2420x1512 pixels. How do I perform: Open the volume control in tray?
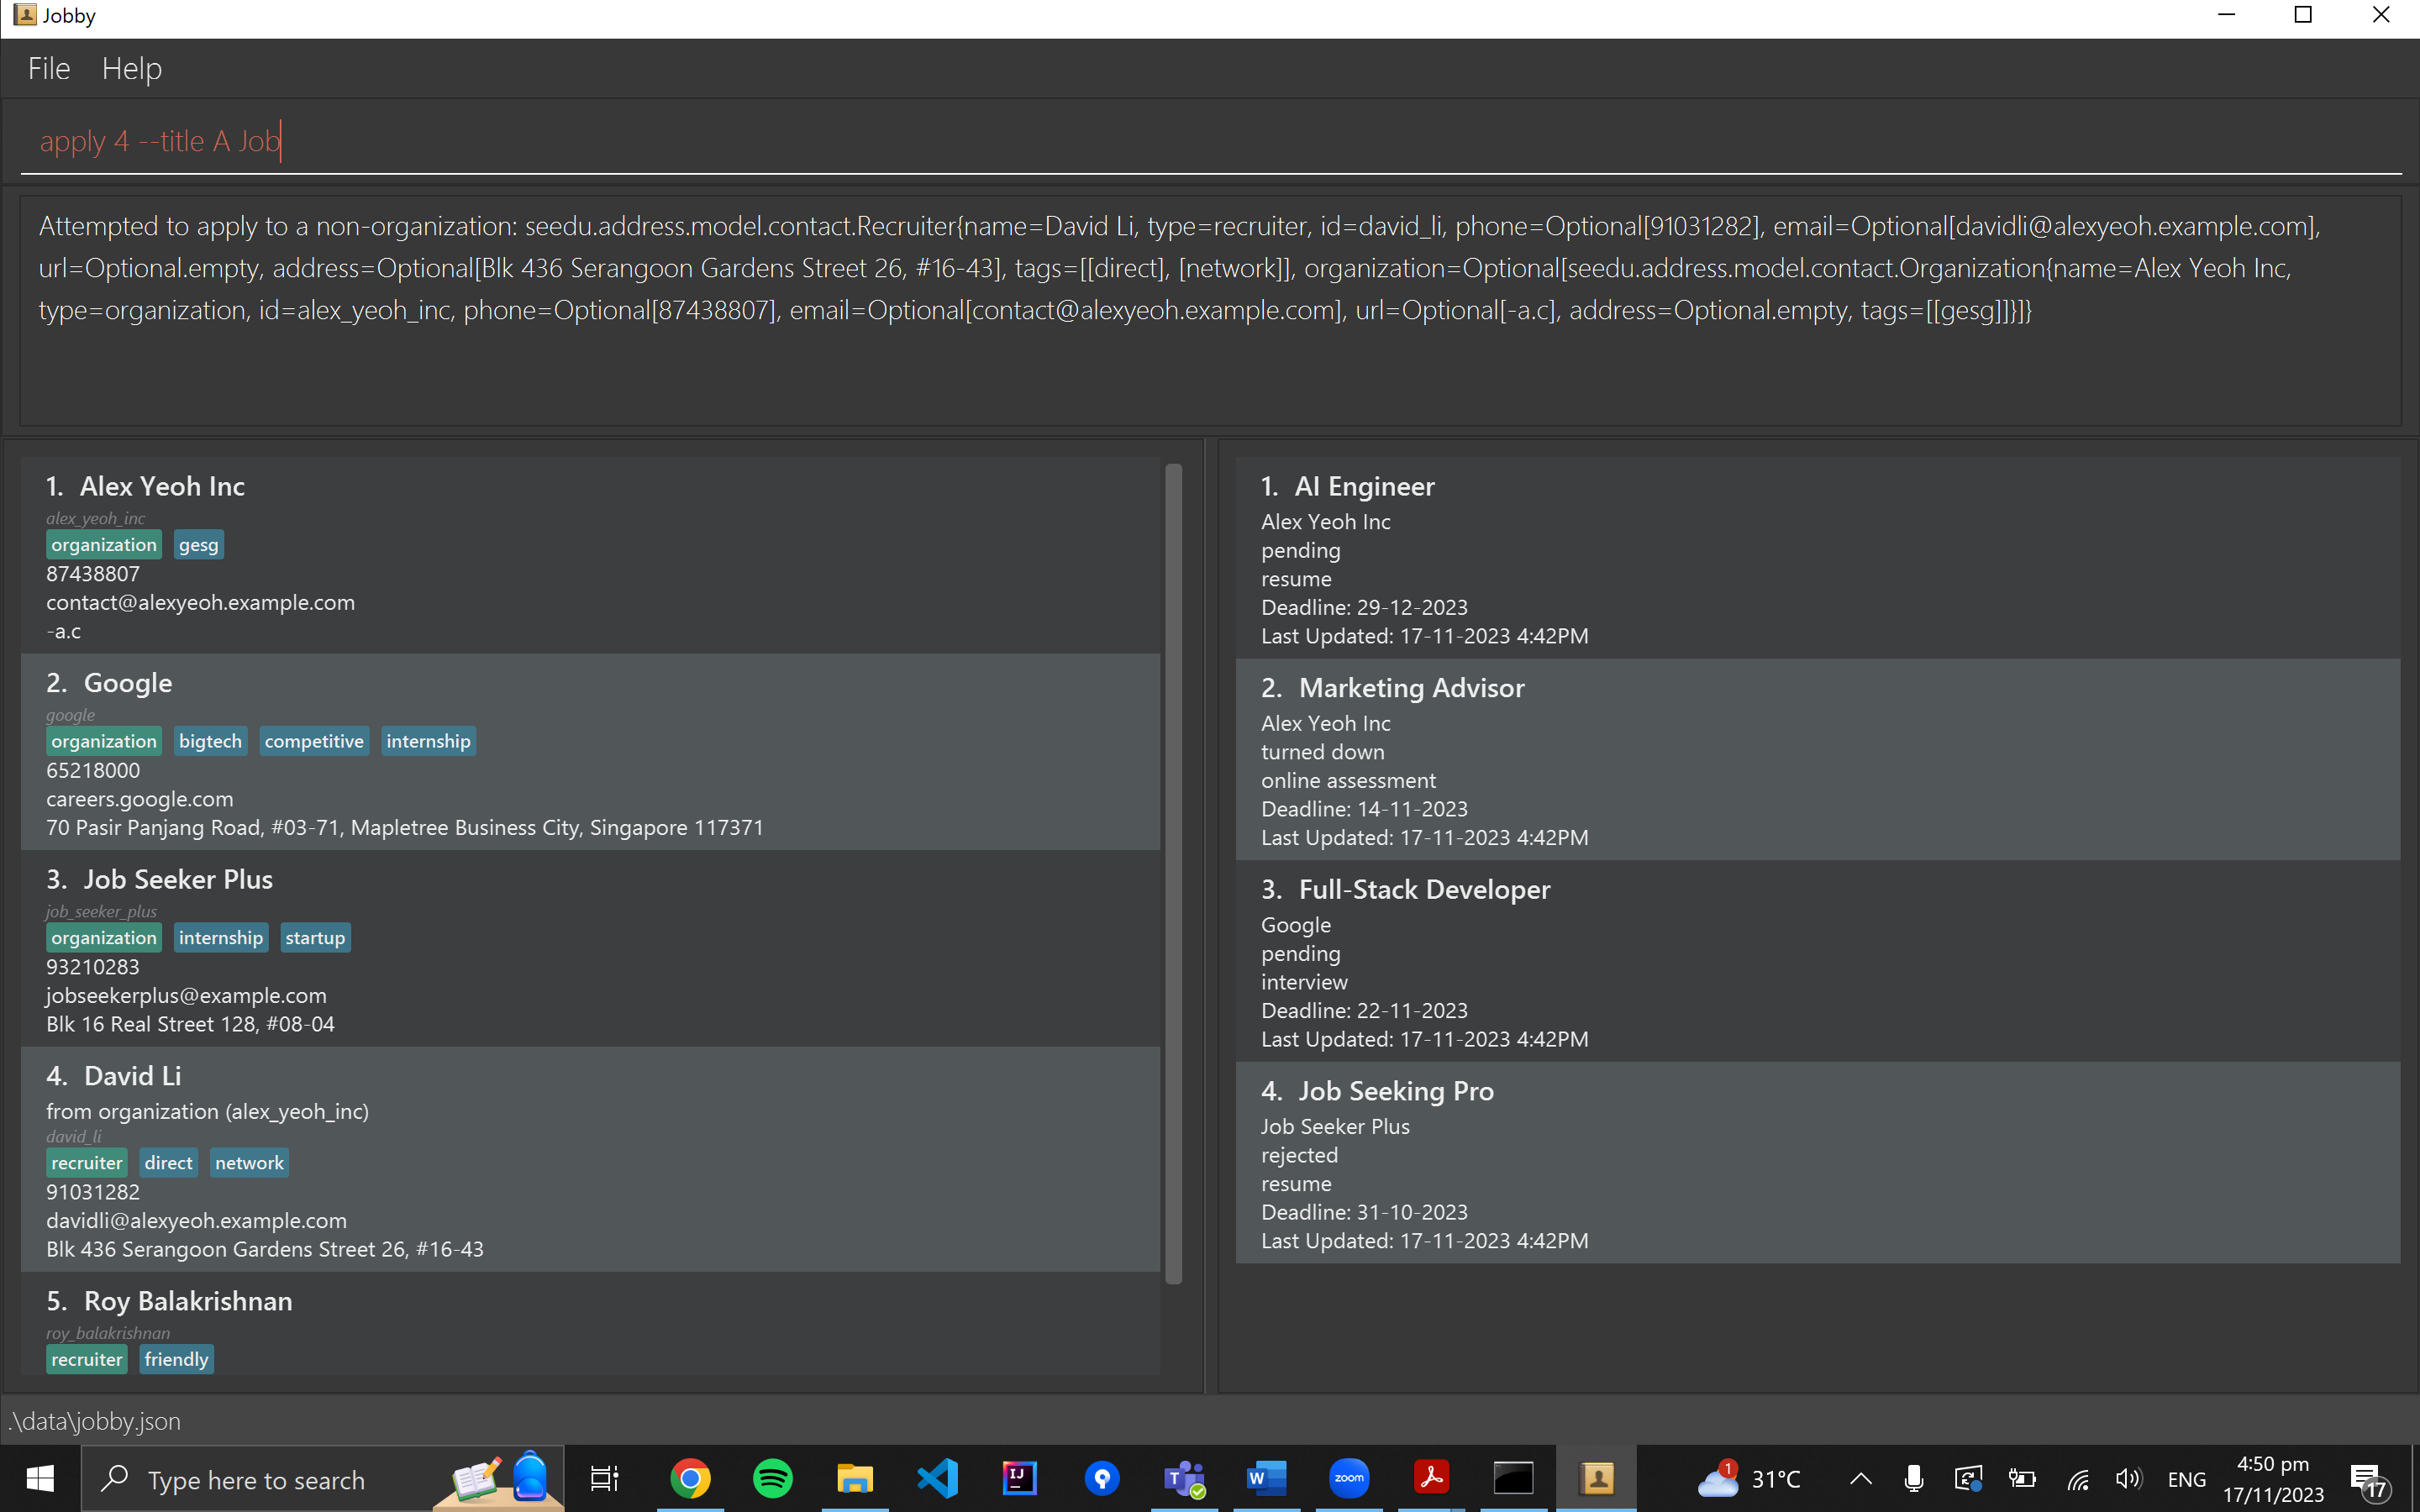click(x=2128, y=1479)
